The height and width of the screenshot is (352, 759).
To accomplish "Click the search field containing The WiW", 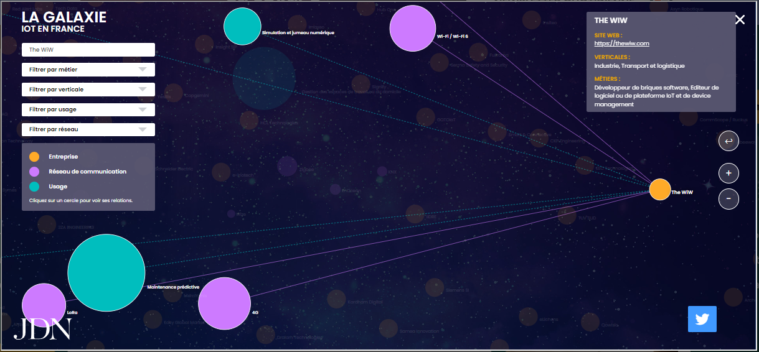I will coord(88,50).
